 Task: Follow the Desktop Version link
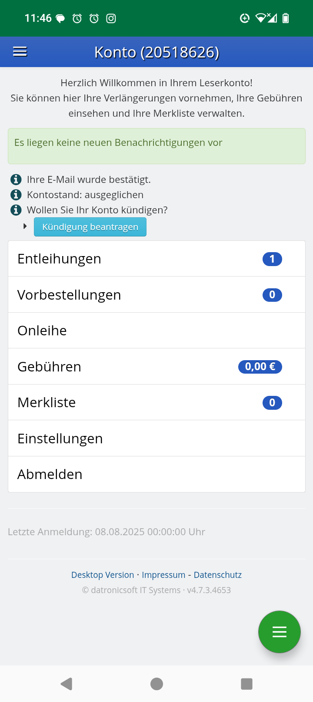click(103, 575)
